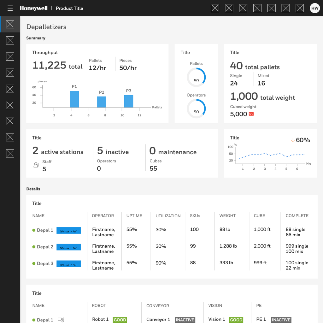Click the Depal 2 value-in-% progress bar
The image size is (323, 323).
tap(68, 247)
